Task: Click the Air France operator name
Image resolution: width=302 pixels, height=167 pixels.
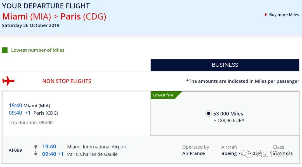Action: (194, 153)
